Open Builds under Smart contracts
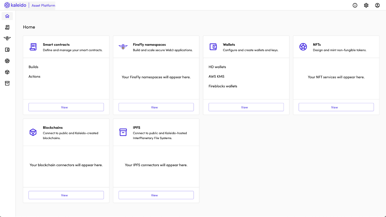This screenshot has width=386, height=217. pos(33,67)
